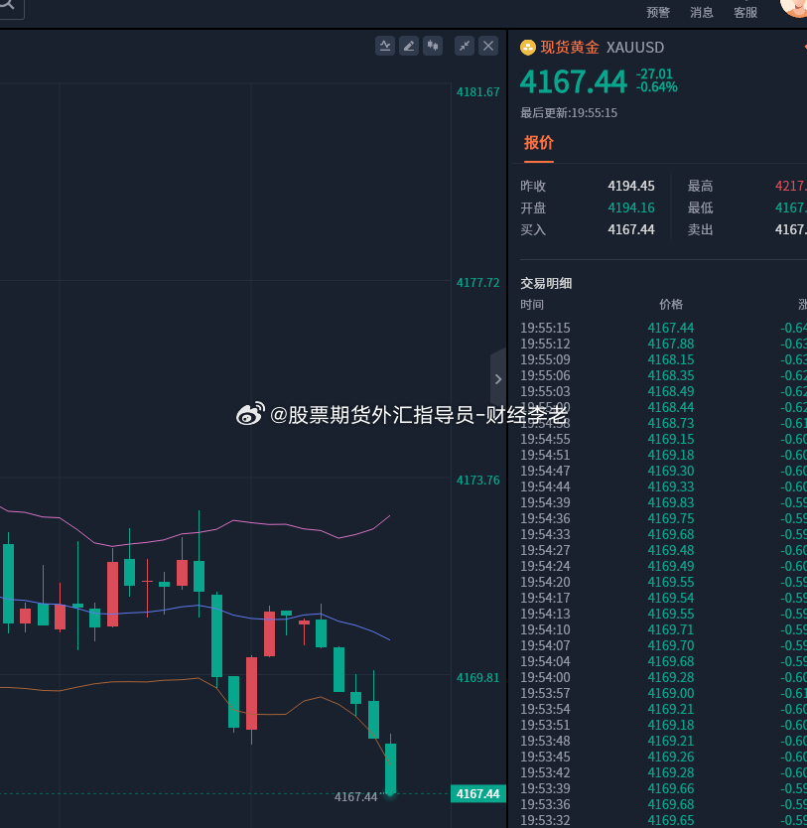This screenshot has width=807, height=828.
Task: Collapse the quote side panel with the chevron
Action: pos(497,379)
